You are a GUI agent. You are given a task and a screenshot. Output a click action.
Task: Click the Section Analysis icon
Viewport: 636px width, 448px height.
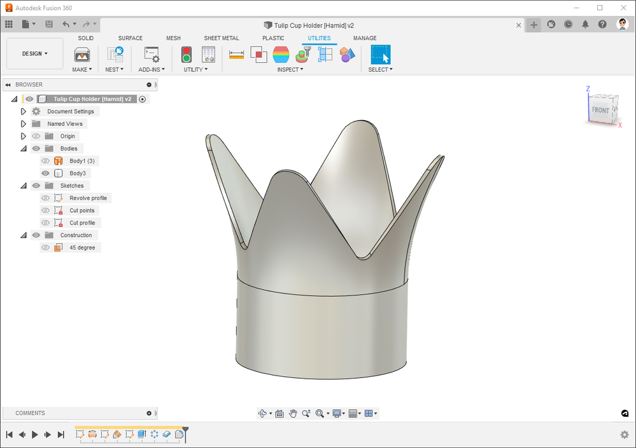(x=325, y=55)
